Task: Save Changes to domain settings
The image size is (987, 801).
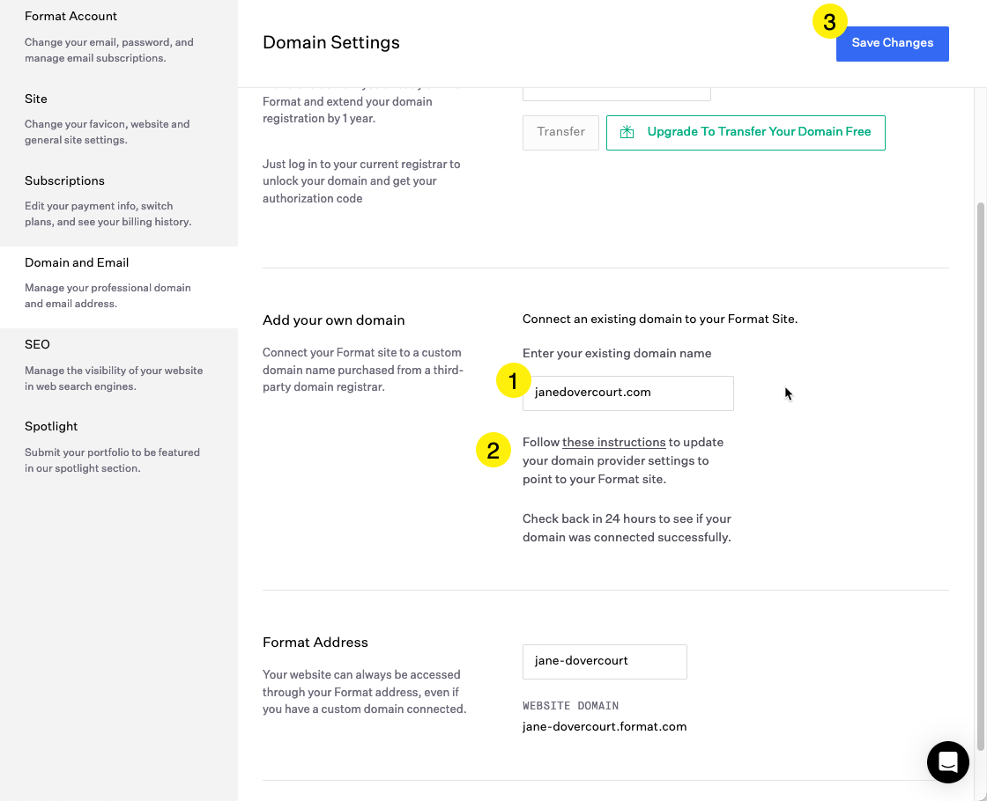Action: pos(892,43)
